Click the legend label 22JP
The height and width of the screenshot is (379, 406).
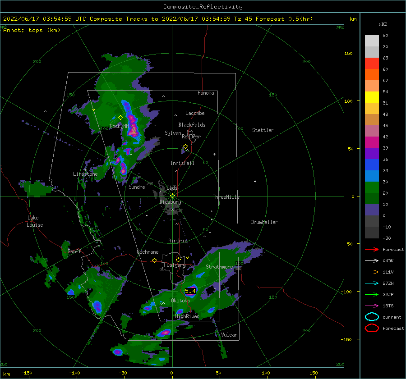point(388,294)
